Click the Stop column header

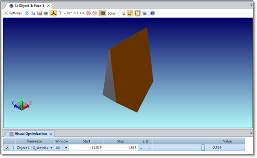(x=121, y=141)
